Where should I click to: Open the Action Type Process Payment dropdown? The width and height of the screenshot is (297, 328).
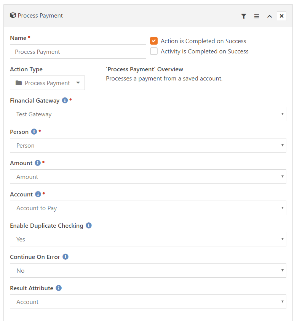point(48,83)
